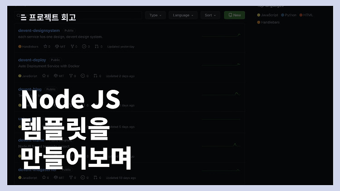Click the blue Python dot in top languages
Viewport: 340px width, 191px height.
(282, 15)
